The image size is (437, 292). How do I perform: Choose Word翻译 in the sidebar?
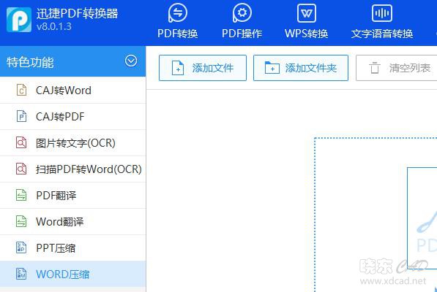coord(72,222)
